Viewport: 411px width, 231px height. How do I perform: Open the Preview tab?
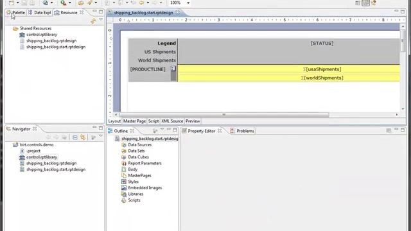[193, 121]
